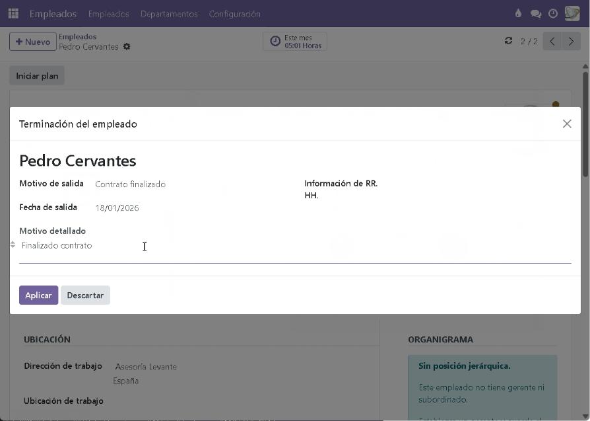
Task: Click the Aplicar button
Action: coord(38,295)
